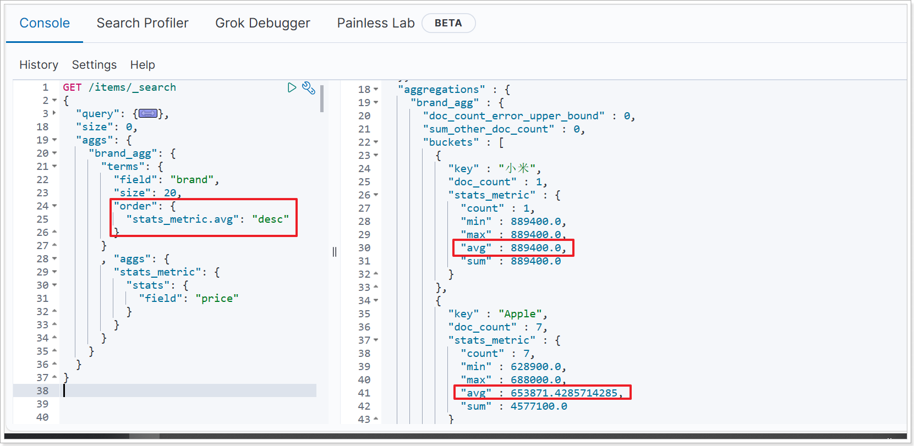This screenshot has height=446, width=914.
Task: Collapse the order block at line 24
Action: (x=54, y=206)
